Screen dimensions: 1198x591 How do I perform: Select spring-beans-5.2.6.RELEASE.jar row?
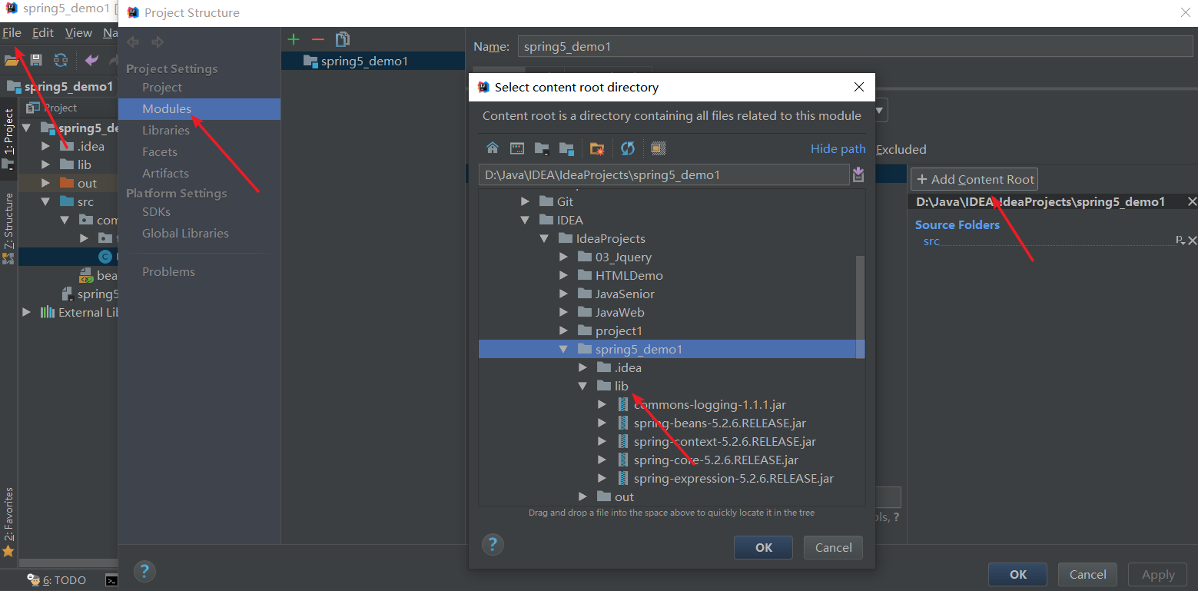click(x=672, y=423)
